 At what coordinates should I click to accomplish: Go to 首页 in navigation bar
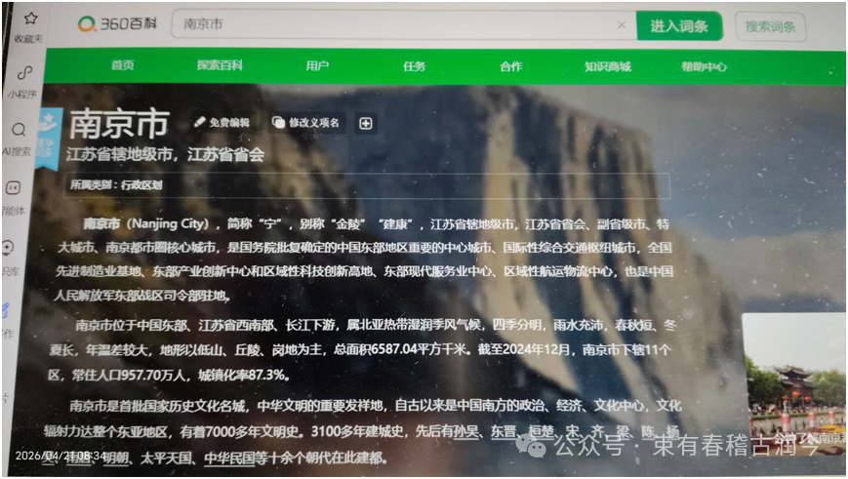pos(122,66)
